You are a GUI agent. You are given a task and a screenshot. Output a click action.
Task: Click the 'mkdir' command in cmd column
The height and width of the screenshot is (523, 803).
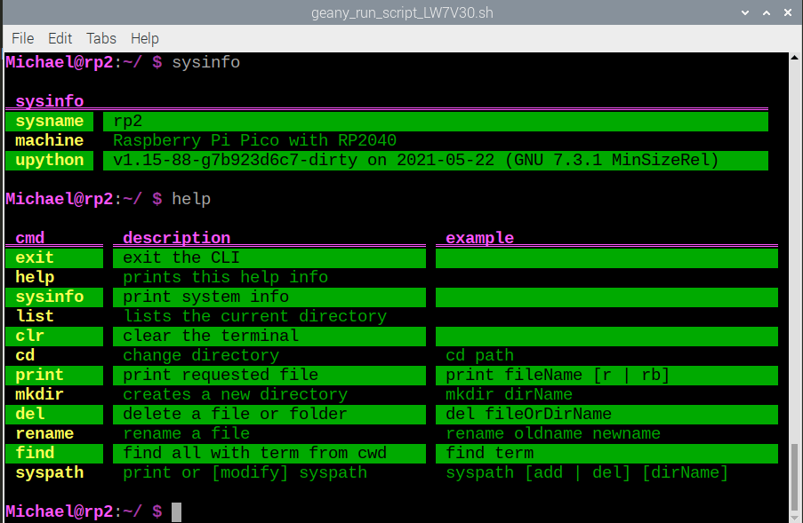point(39,394)
